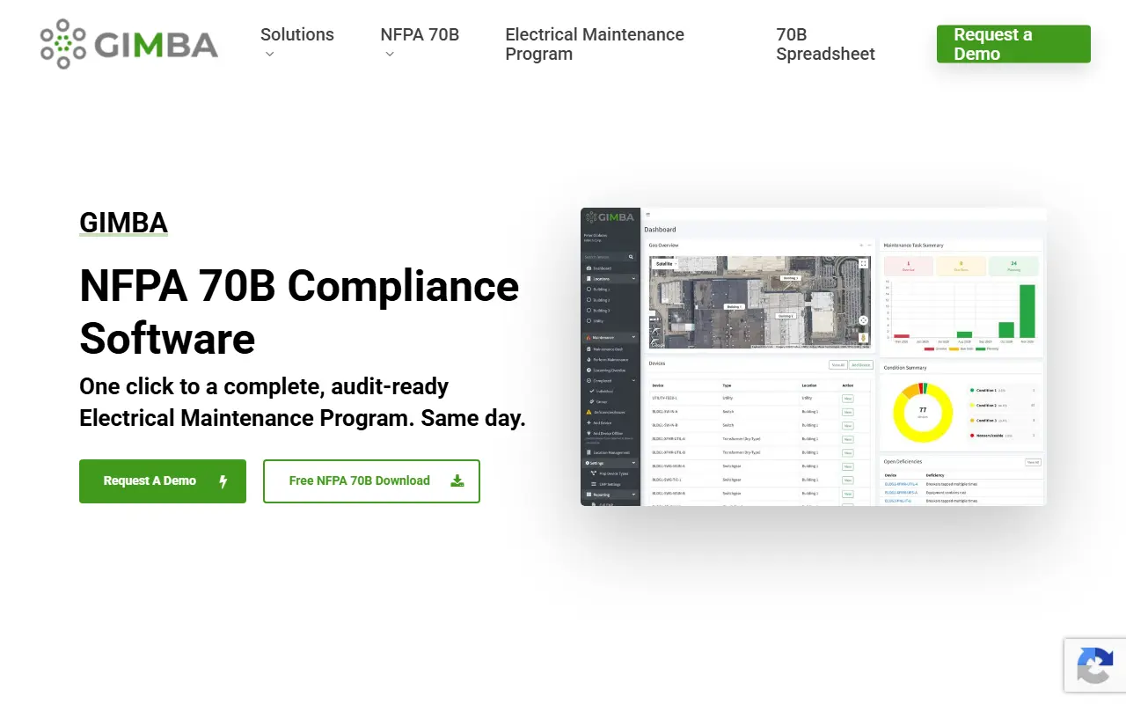Click the lightning bolt icon on Request A Demo

coord(223,481)
